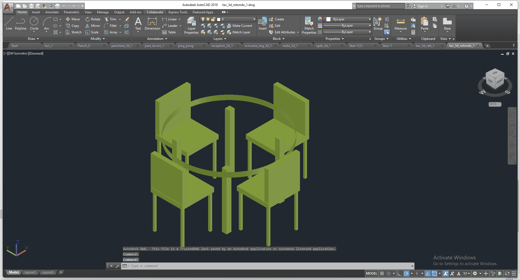Toggle ortho mode in status bar

click(x=400, y=273)
